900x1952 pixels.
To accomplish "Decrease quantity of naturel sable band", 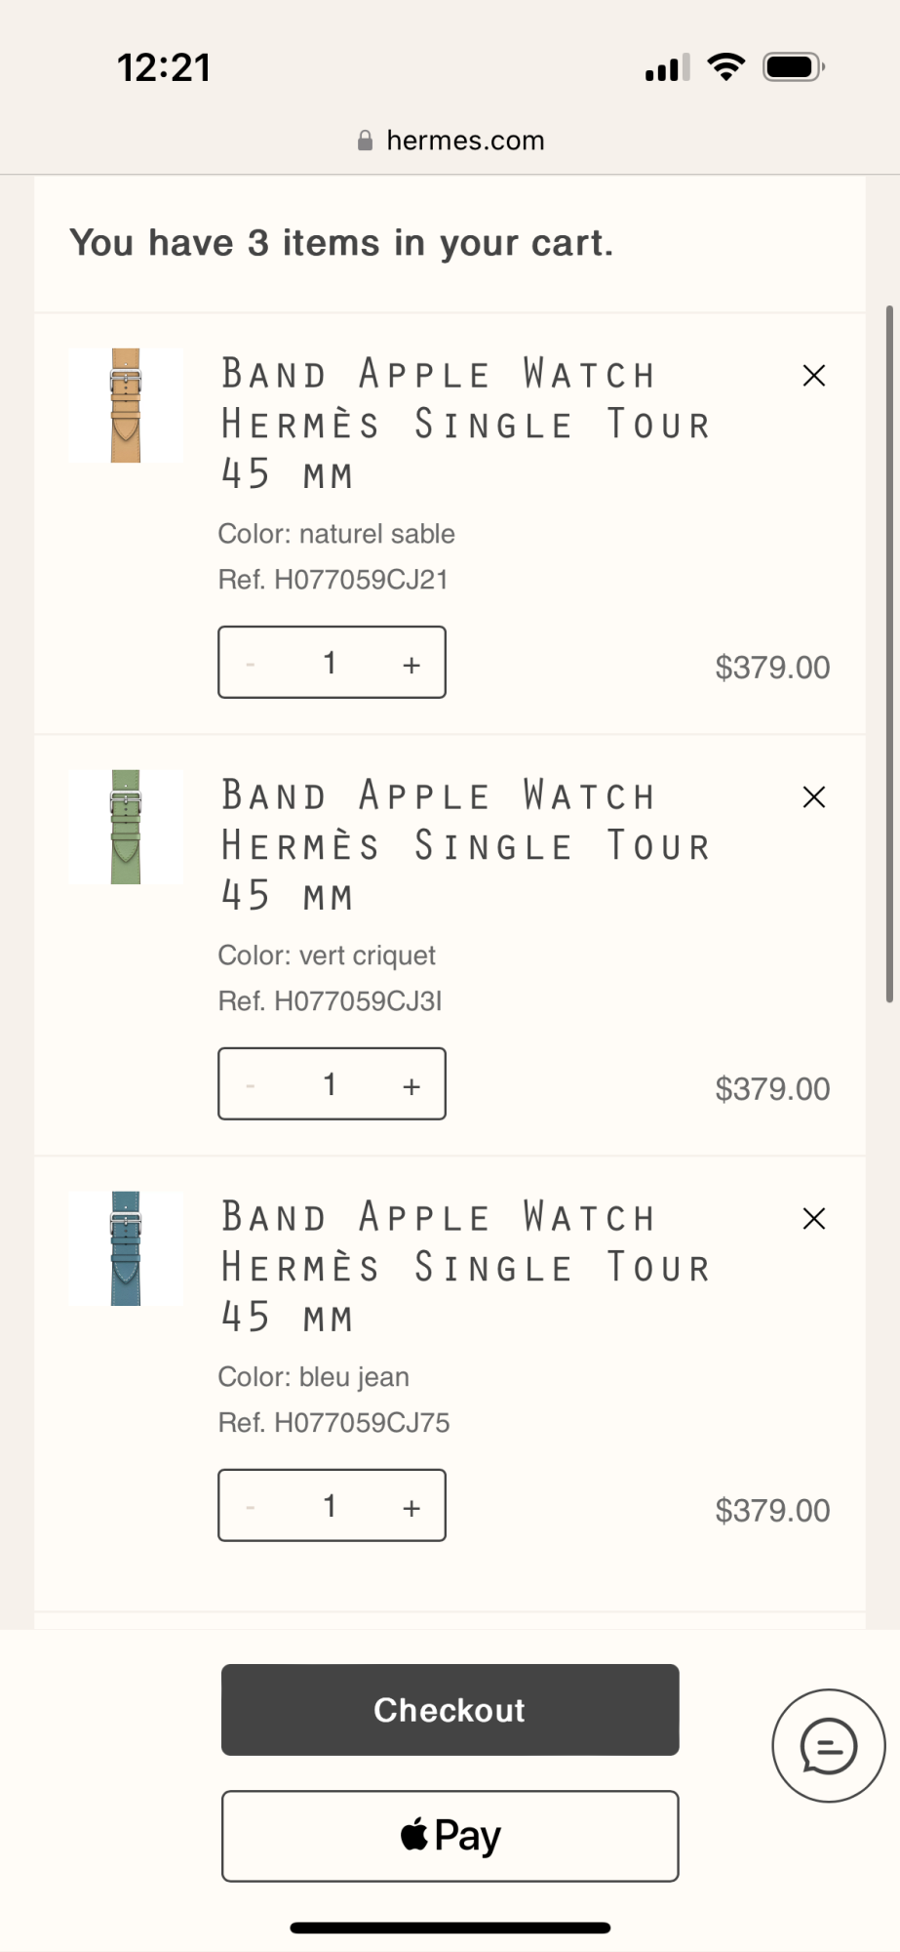I will [251, 665].
